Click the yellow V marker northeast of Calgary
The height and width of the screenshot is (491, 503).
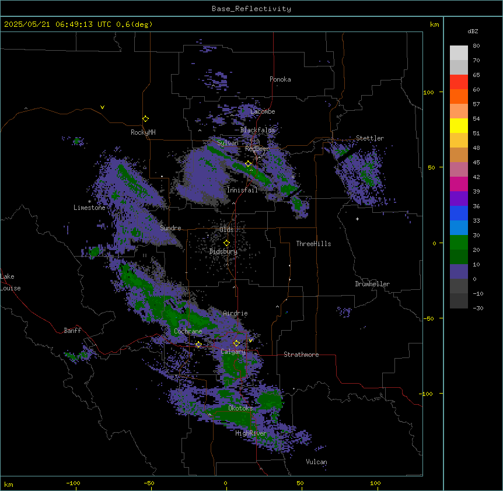tap(250, 341)
